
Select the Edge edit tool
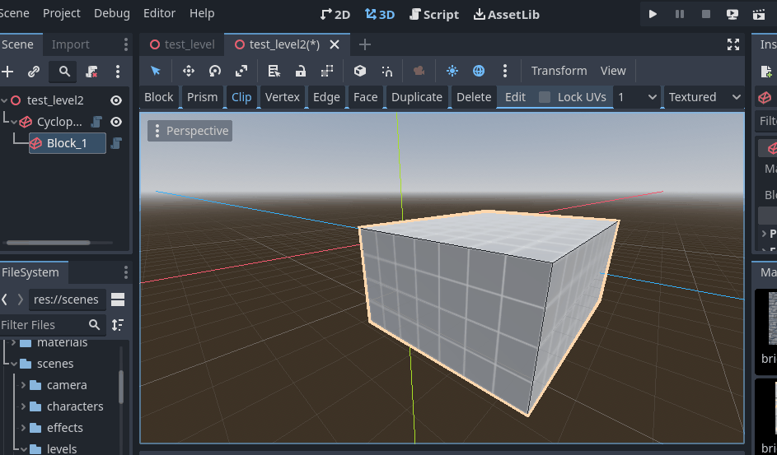point(326,97)
